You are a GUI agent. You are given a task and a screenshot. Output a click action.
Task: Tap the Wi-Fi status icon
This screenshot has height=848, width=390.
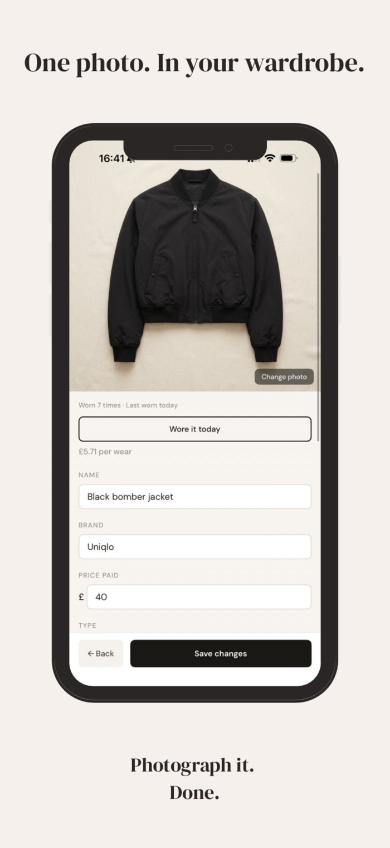coord(270,158)
